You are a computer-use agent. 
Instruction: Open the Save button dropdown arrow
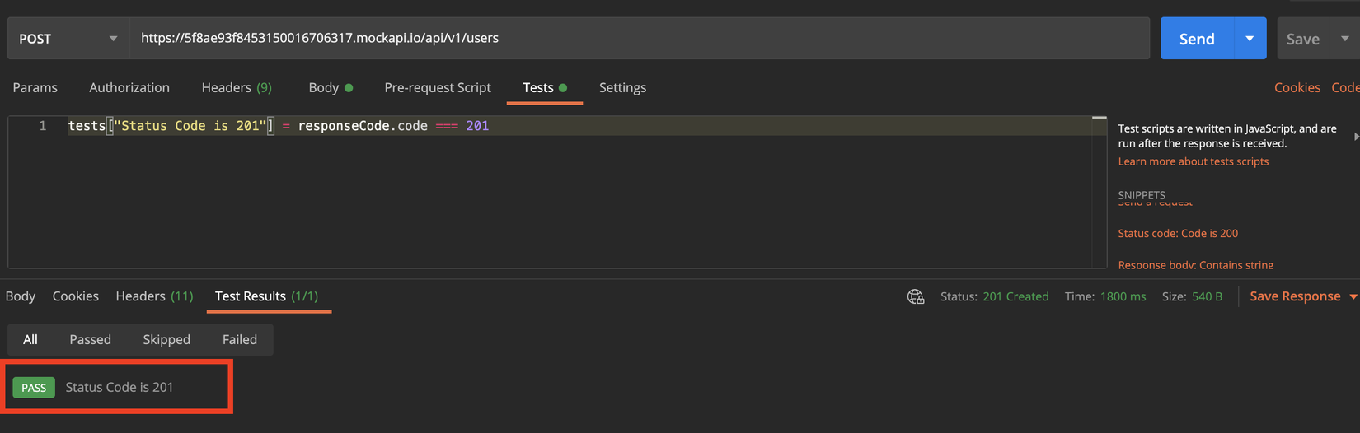(1345, 39)
